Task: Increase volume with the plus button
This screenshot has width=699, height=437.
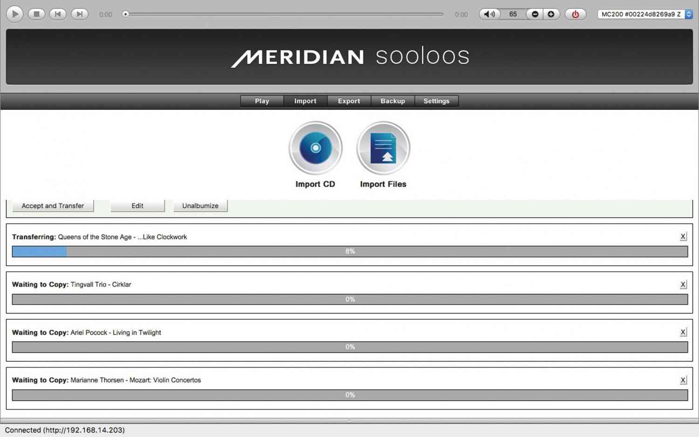Action: 551,14
